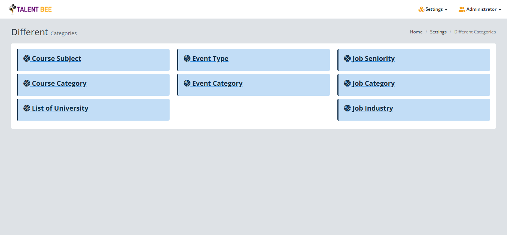Click the icon beside Event Category

187,83
